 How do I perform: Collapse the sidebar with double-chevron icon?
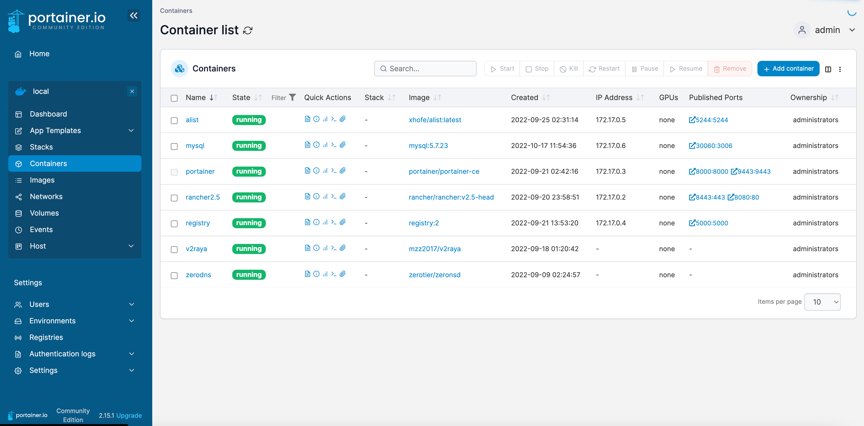tap(133, 15)
